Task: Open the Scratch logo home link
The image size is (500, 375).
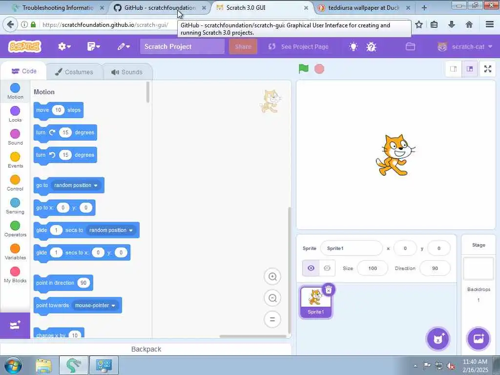Action: 24,46
